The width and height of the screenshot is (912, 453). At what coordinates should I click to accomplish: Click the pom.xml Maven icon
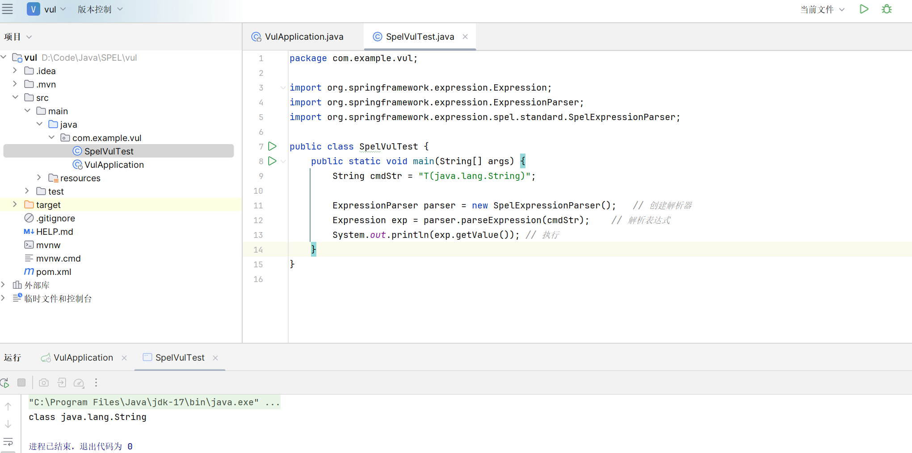(x=29, y=271)
